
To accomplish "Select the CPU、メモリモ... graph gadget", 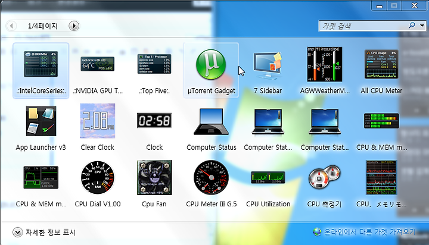I will click(x=381, y=178).
